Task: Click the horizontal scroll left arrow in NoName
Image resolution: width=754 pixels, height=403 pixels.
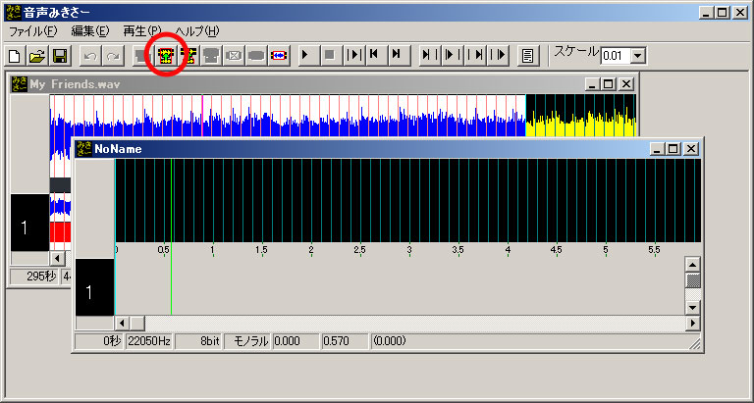Action: tap(122, 323)
